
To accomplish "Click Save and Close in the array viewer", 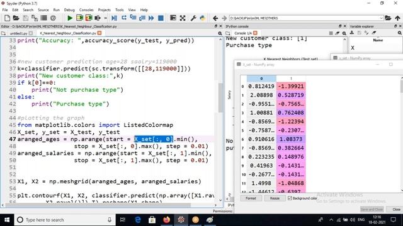I will coord(372,209).
